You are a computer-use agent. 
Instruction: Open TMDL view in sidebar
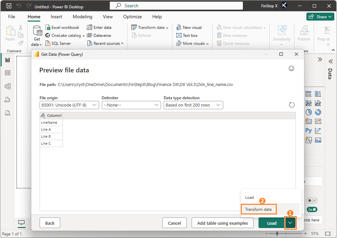(x=8, y=113)
